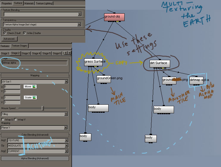Toggle the Check Z-buff checkbox
The image size is (221, 167).
[5, 33]
